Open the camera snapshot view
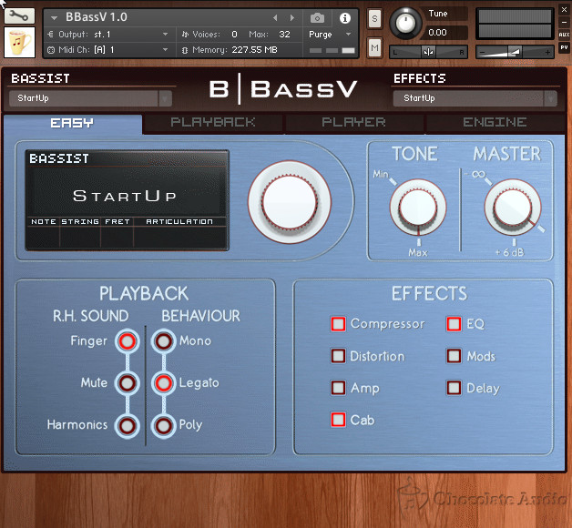Image resolution: width=572 pixels, height=528 pixels. click(x=317, y=17)
